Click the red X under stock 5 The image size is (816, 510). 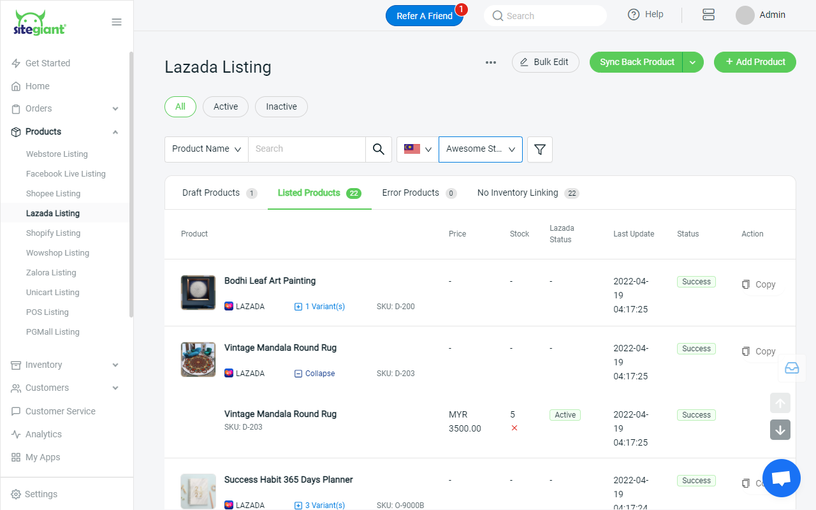click(514, 428)
